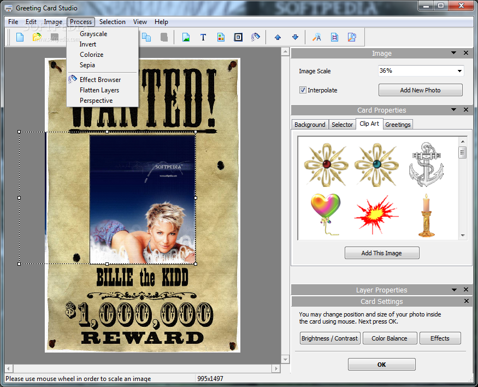Open the Help menu

click(161, 22)
